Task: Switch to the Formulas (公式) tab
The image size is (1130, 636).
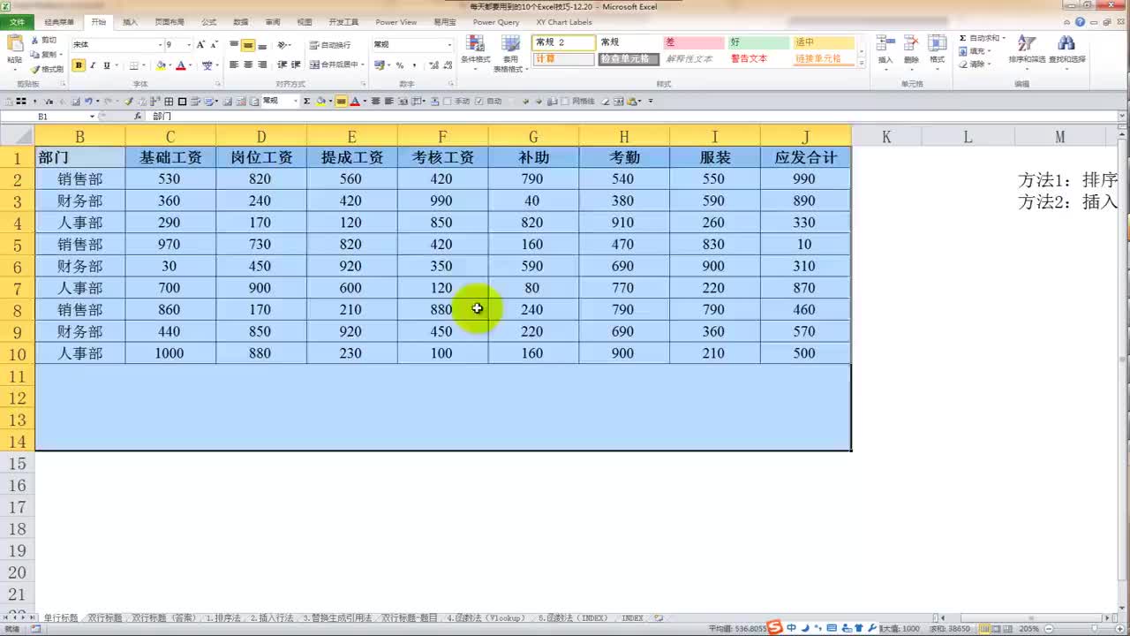Action: click(x=208, y=22)
